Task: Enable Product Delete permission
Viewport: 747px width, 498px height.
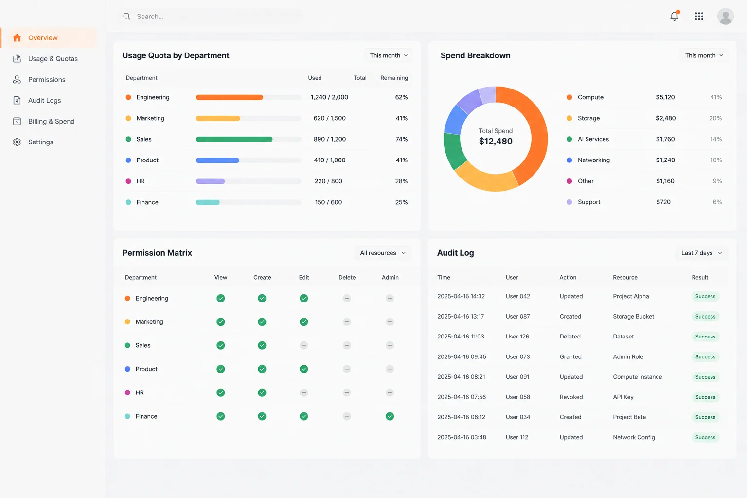Action: pos(347,369)
